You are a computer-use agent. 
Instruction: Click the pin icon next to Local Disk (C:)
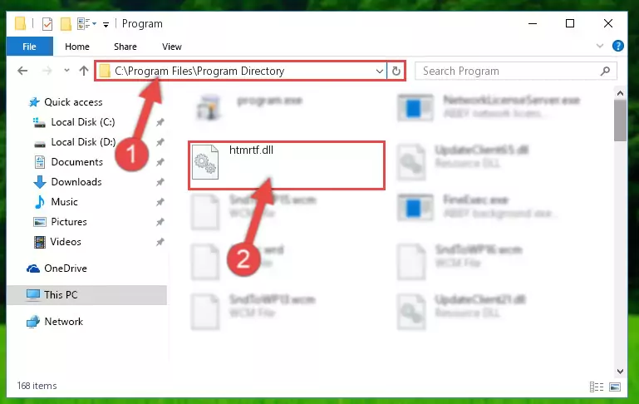click(x=160, y=122)
